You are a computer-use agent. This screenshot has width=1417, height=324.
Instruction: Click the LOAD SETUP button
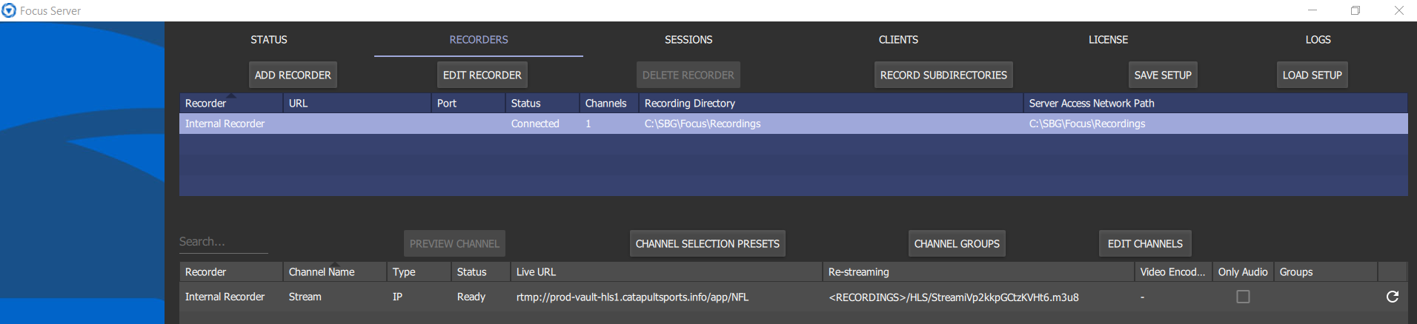point(1313,75)
